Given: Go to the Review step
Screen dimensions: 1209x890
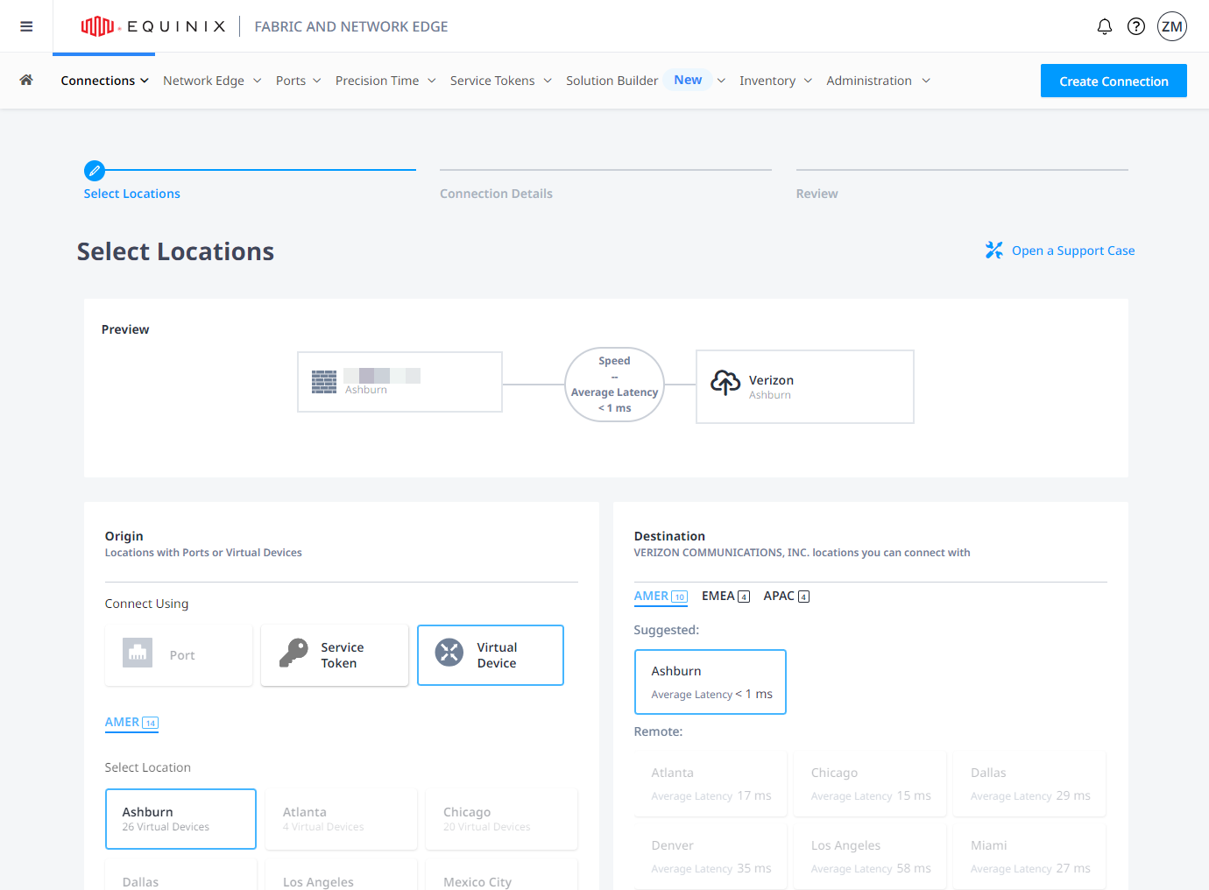Looking at the screenshot, I should click(817, 194).
